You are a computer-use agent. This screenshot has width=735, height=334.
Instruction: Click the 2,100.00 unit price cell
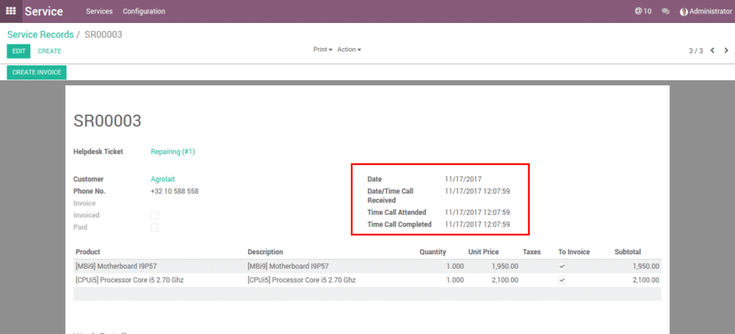[505, 280]
